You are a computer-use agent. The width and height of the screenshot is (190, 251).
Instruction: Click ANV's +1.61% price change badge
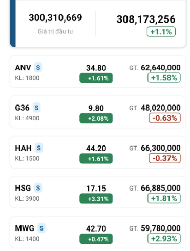pyautogui.click(x=96, y=78)
